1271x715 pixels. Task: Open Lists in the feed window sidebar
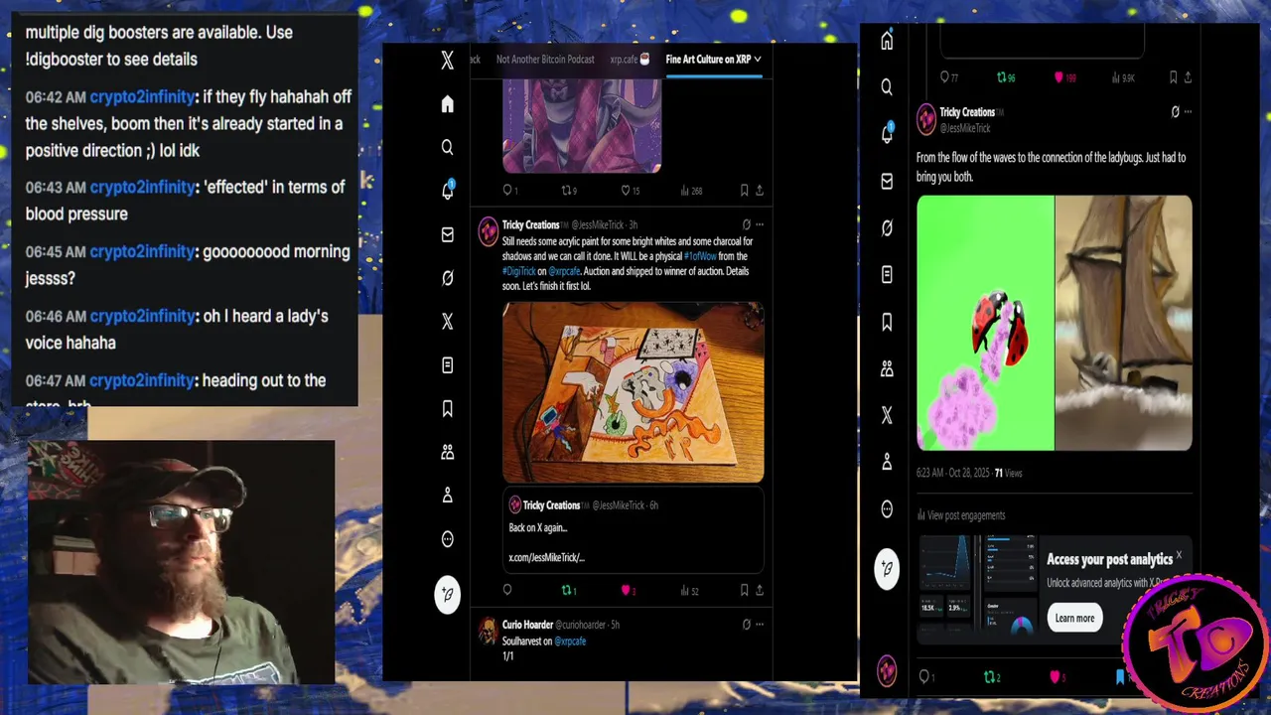coord(447,365)
